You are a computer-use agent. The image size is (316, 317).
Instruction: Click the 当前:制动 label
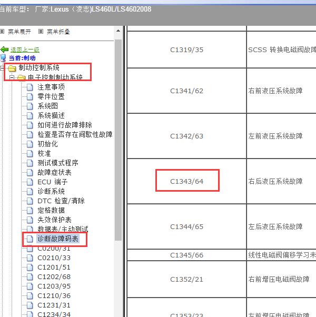click(22, 58)
